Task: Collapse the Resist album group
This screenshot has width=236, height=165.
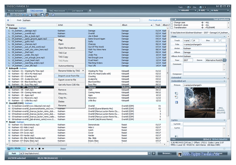Action: pos(7,122)
